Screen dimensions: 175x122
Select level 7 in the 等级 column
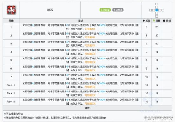(11, 77)
